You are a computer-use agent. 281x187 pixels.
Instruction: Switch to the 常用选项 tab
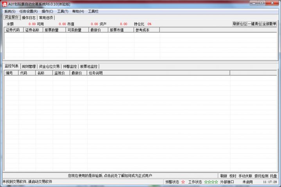46,18
